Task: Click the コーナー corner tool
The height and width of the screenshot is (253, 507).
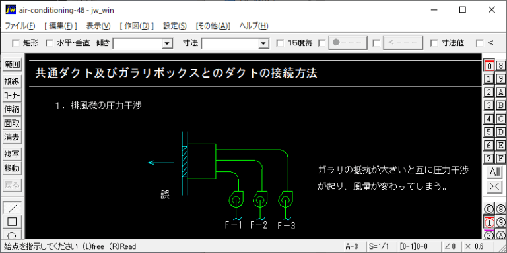Action: click(12, 96)
